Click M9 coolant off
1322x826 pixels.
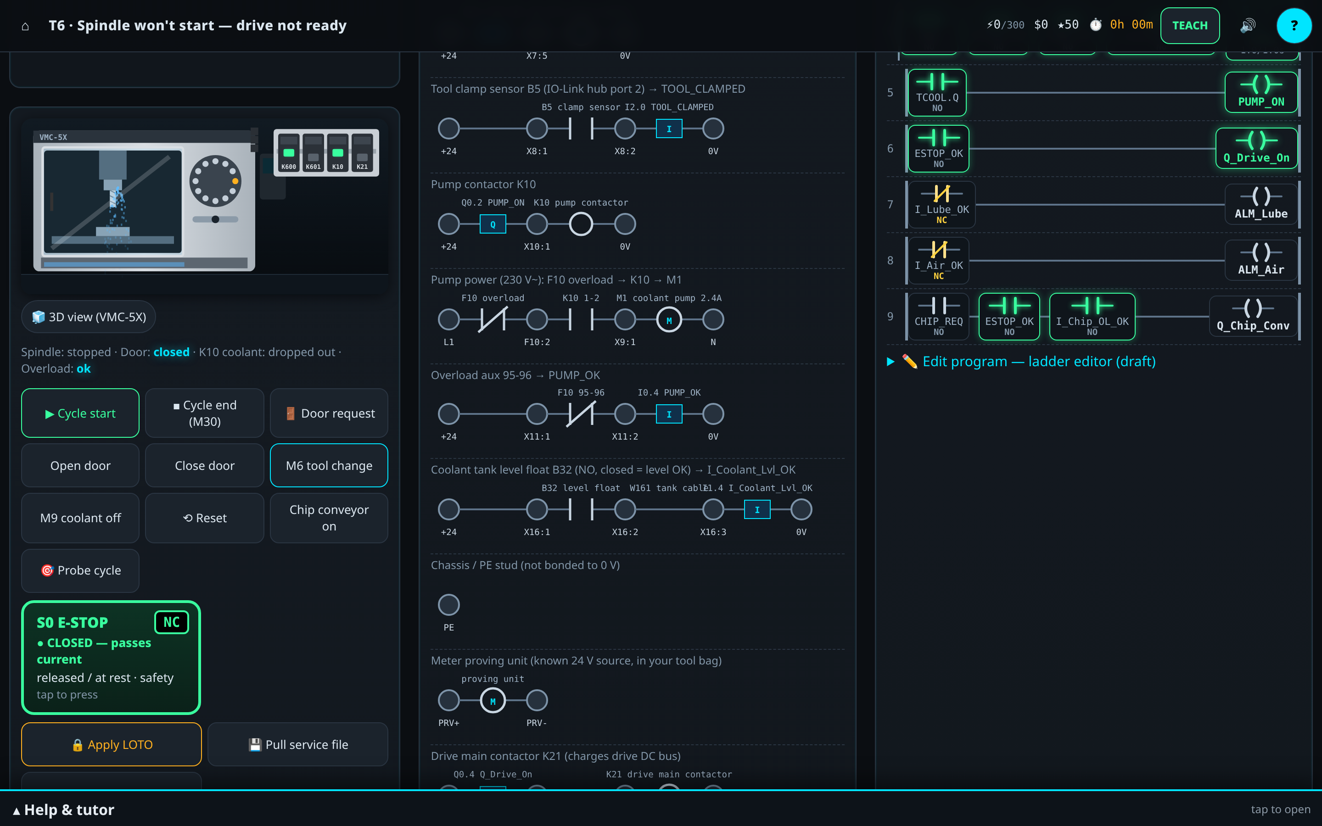[80, 518]
